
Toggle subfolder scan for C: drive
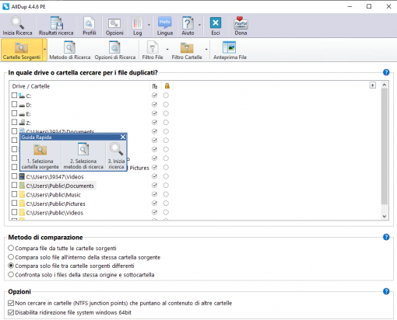[x=154, y=96]
